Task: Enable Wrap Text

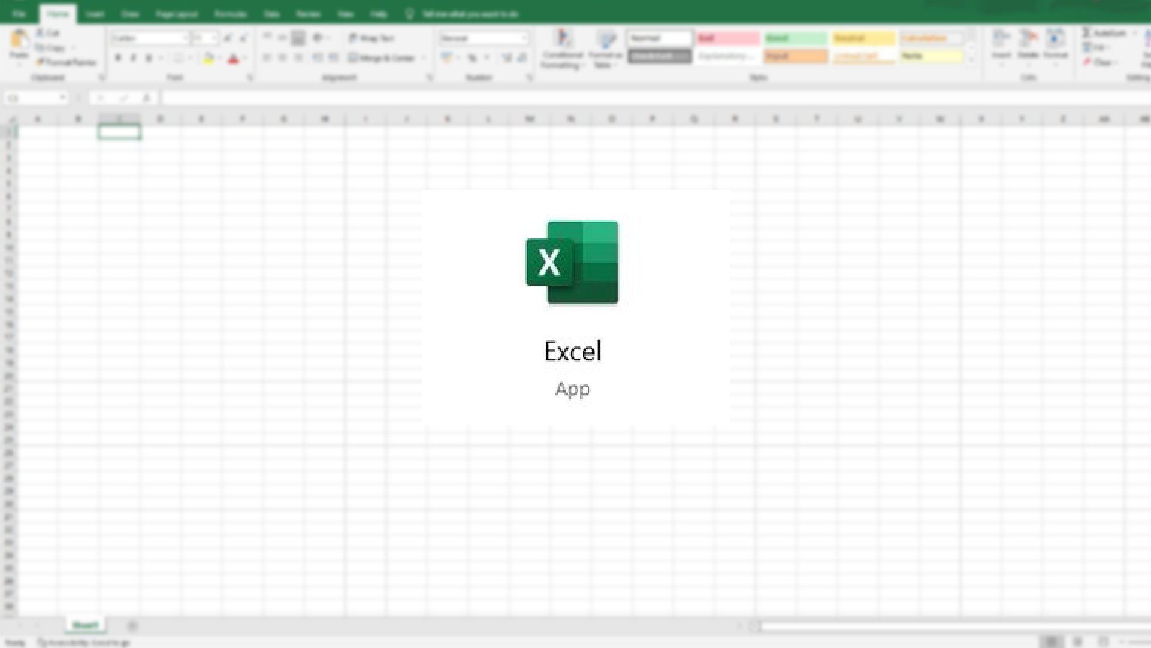Action: [371, 38]
